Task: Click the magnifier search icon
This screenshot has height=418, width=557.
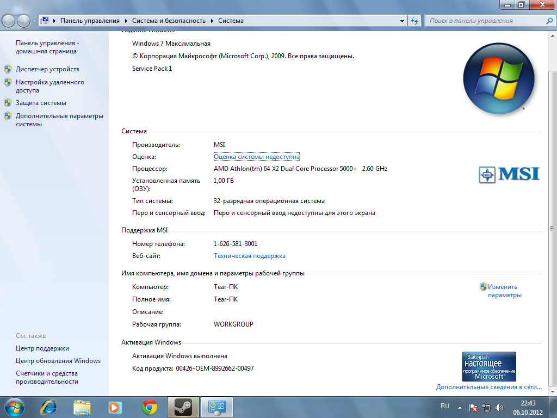Action: pyautogui.click(x=549, y=21)
